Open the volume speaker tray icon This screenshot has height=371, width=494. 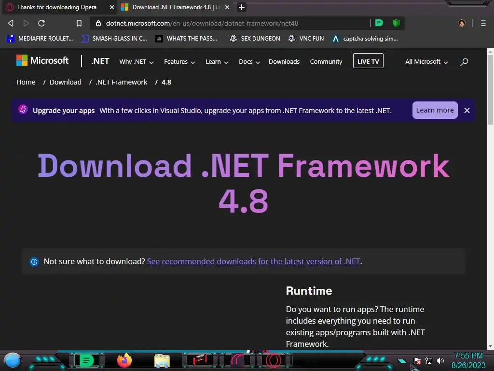pyautogui.click(x=440, y=360)
